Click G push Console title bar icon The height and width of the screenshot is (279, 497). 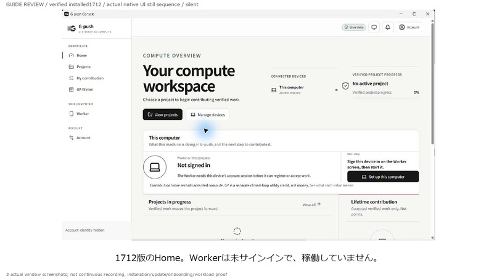click(x=67, y=14)
